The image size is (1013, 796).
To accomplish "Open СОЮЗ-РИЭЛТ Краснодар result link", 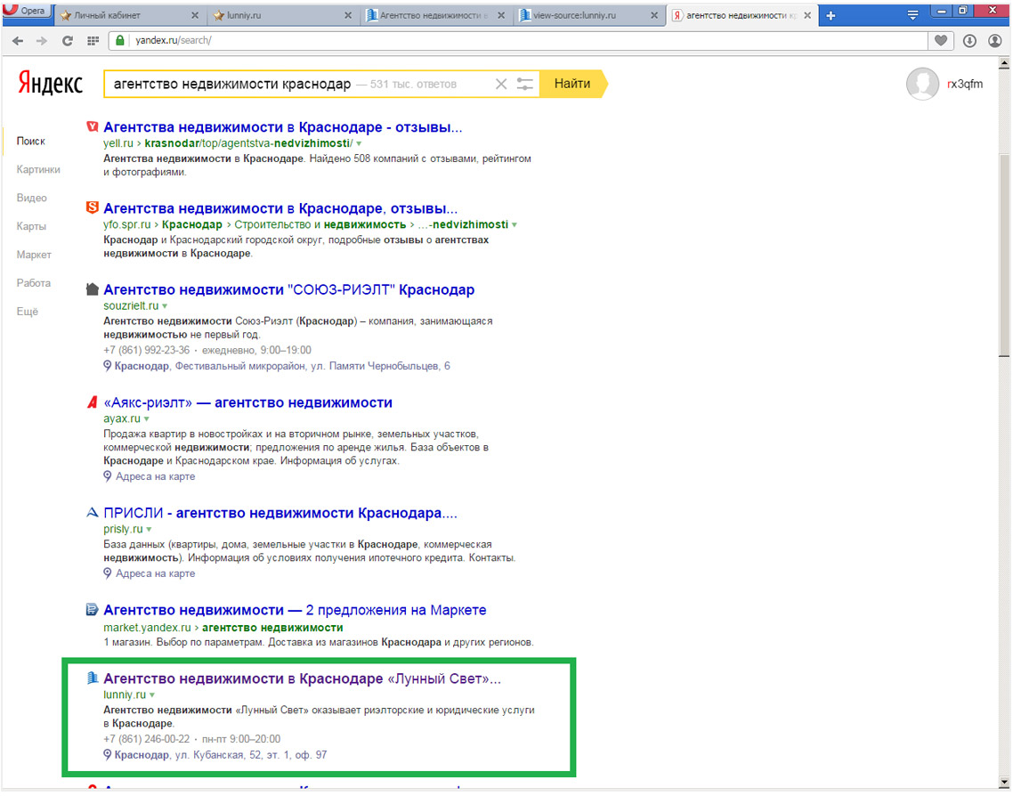I will tap(288, 289).
